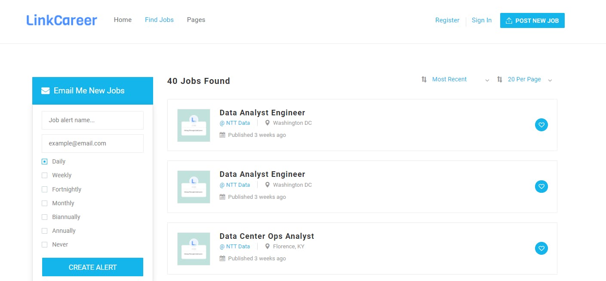Open the Data Center Ops Analyst company thumbnail
606x281 pixels.
[194, 249]
